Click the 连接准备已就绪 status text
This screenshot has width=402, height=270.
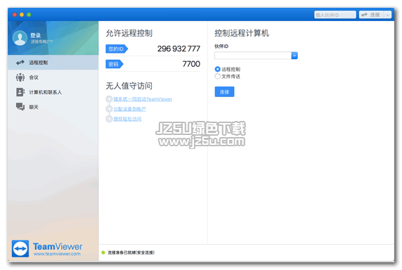(131, 252)
